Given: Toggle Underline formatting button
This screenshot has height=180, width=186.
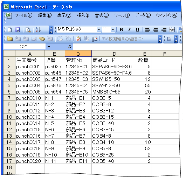Looking at the screenshot, I should [x=137, y=29].
